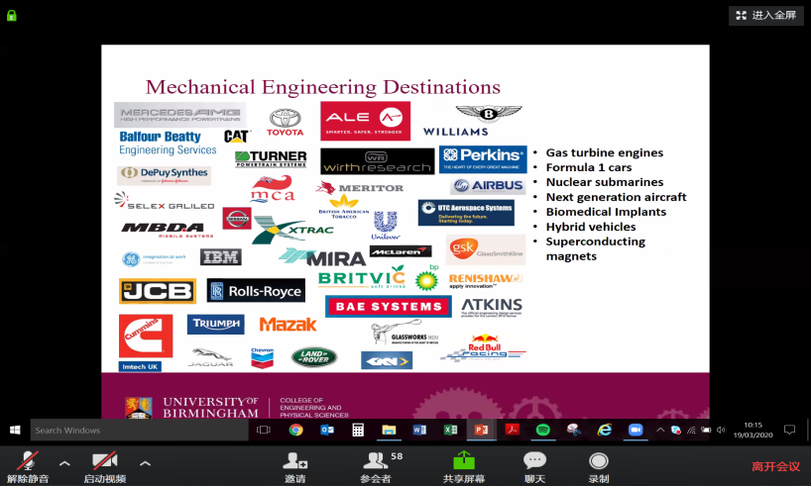Viewport: 811px width, 486px height.
Task: Start recording with the 录制 button
Action: [x=599, y=466]
